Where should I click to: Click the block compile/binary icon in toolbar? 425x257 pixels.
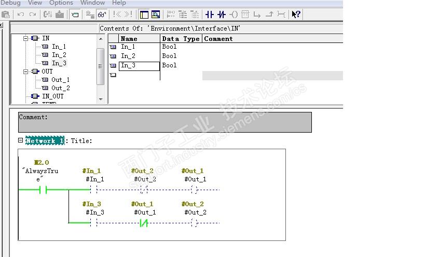click(48, 15)
